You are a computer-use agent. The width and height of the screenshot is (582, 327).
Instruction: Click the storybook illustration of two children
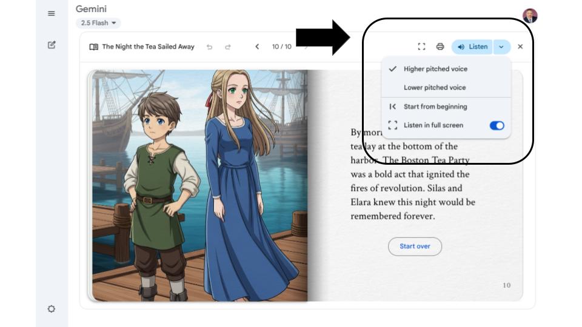(199, 185)
